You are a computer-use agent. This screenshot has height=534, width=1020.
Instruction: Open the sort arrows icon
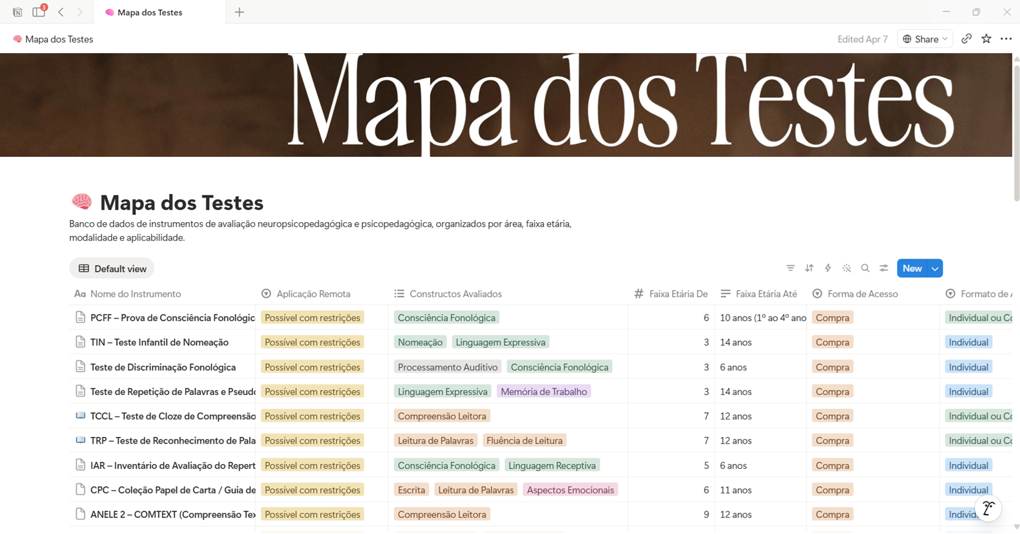click(x=809, y=268)
